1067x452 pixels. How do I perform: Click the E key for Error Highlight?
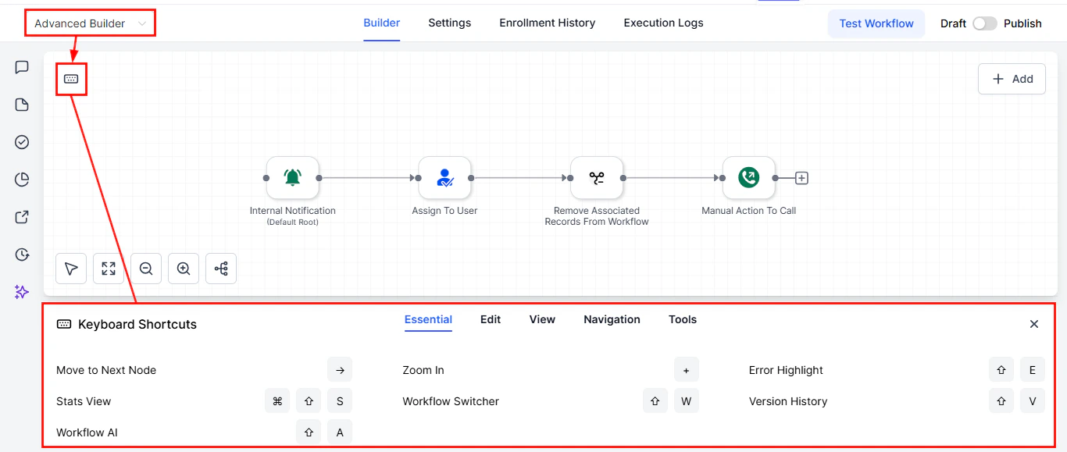click(1033, 370)
